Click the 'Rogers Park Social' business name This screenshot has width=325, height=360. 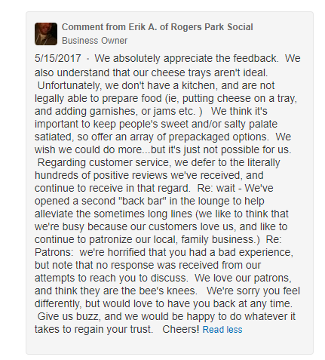pyautogui.click(x=212, y=27)
